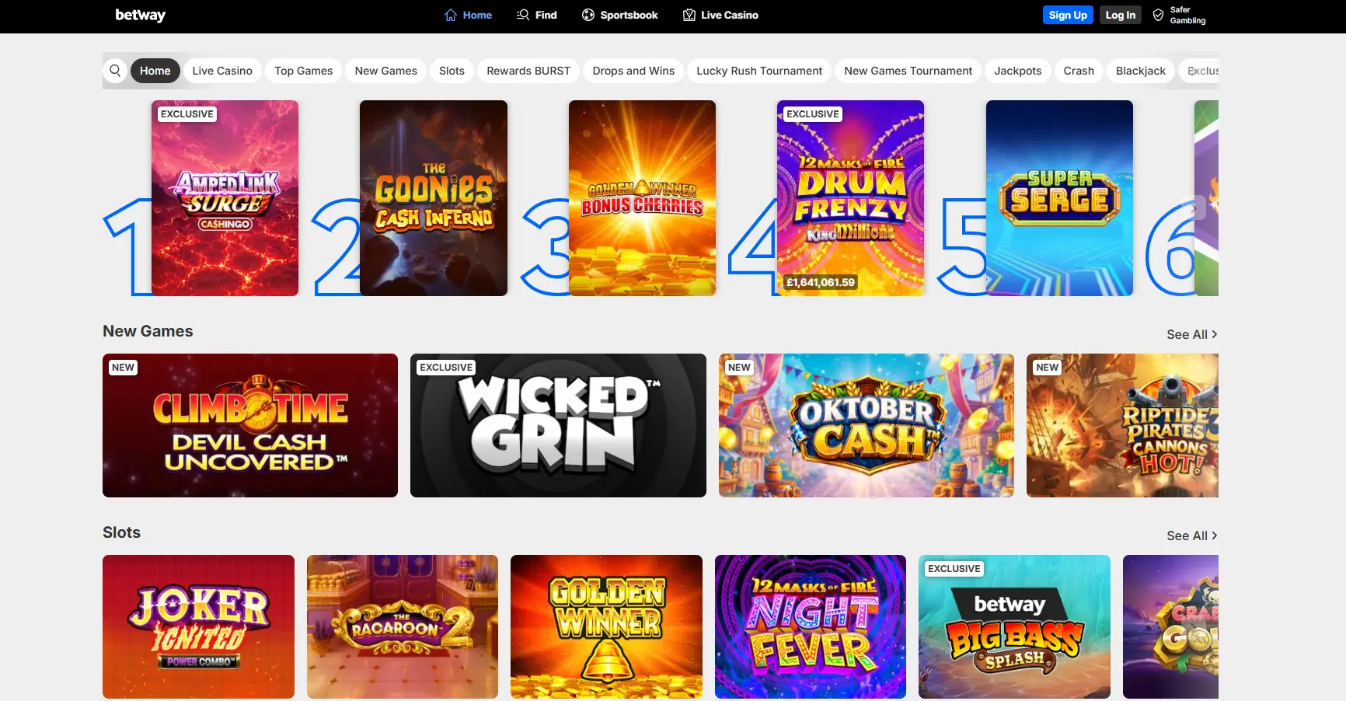Click EXCLUSIVE badge on Amped Link Surge
The height and width of the screenshot is (701, 1346).
point(187,114)
